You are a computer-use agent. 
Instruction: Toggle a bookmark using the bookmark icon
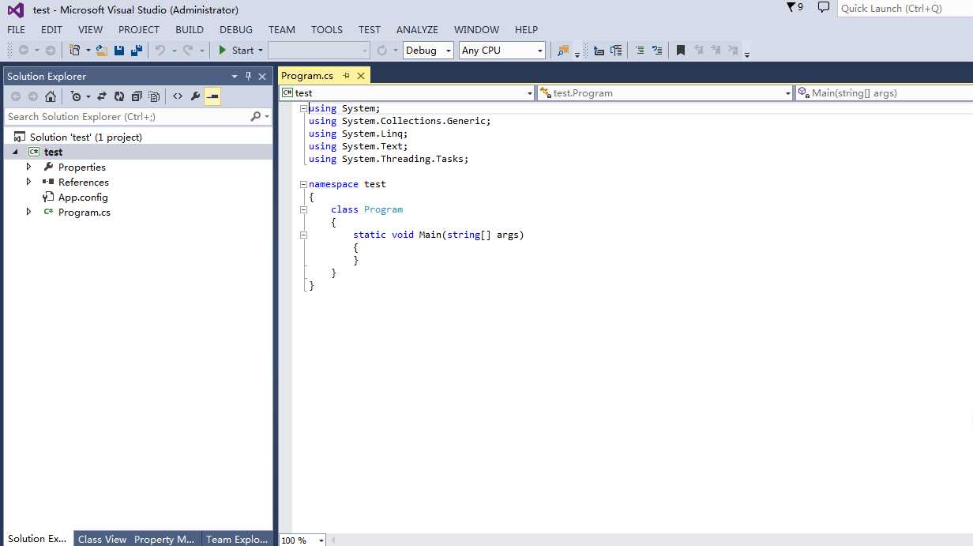point(681,50)
